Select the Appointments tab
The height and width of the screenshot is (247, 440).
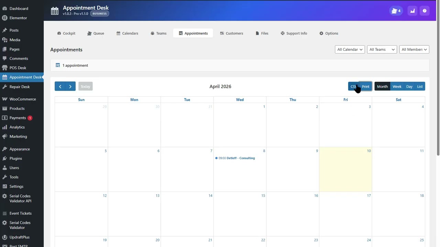click(x=193, y=33)
